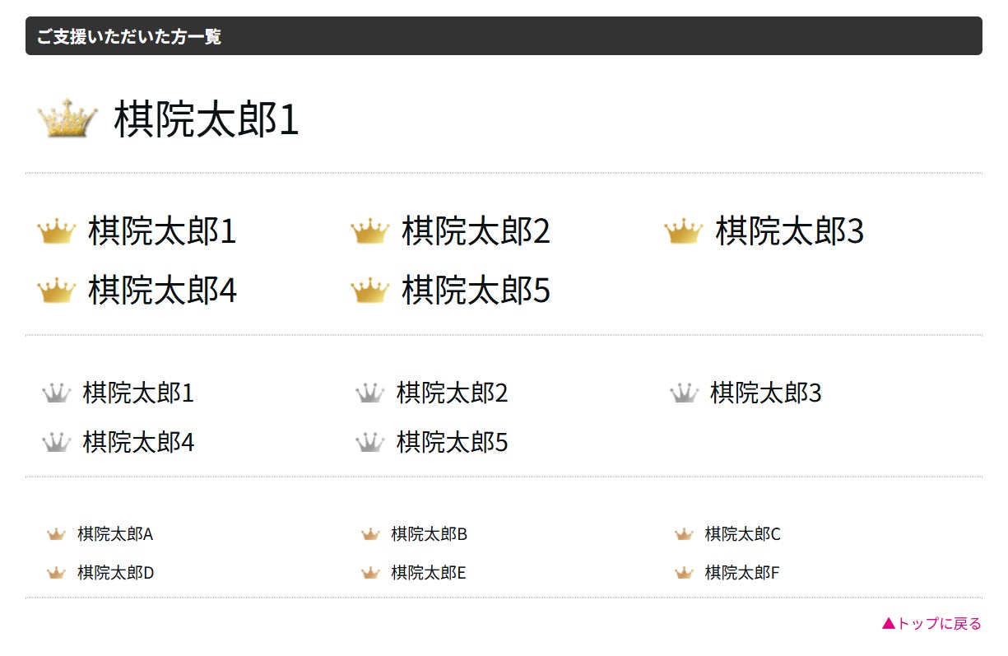This screenshot has width=1008, height=656.
Task: Click the silver crown beside 棋院太郎3
Action: pyautogui.click(x=684, y=393)
